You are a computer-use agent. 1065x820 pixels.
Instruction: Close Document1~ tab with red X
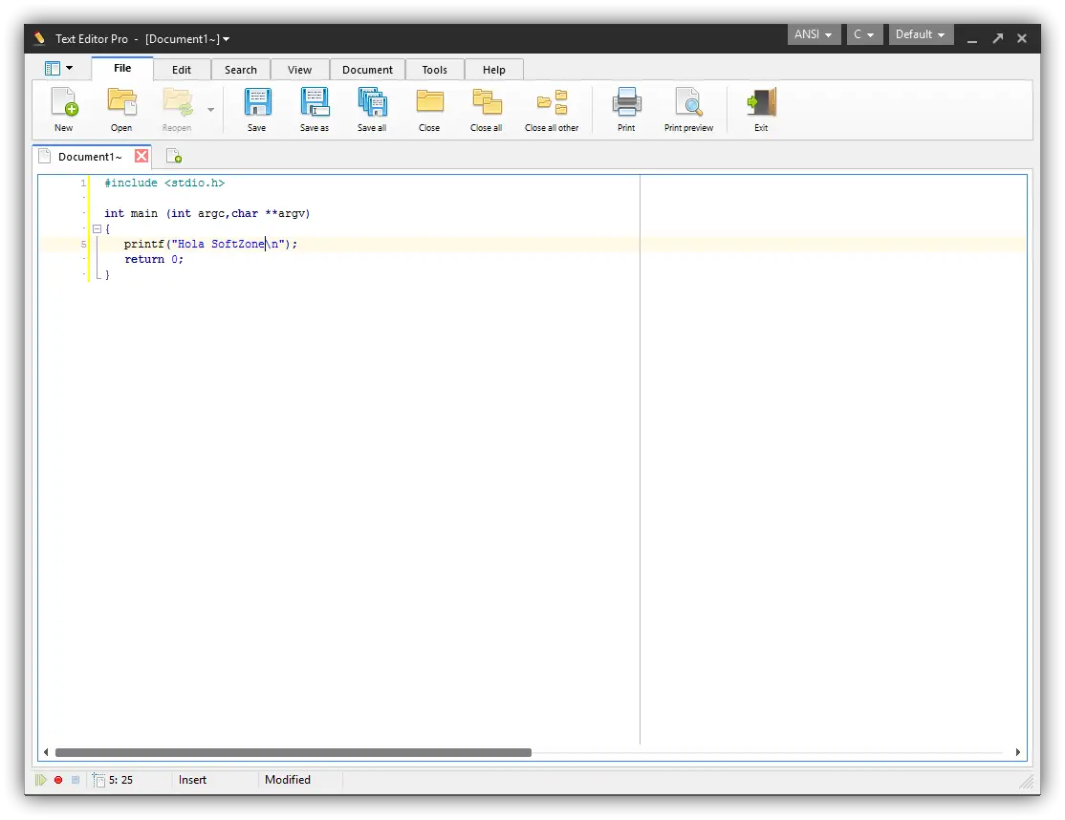pos(141,156)
